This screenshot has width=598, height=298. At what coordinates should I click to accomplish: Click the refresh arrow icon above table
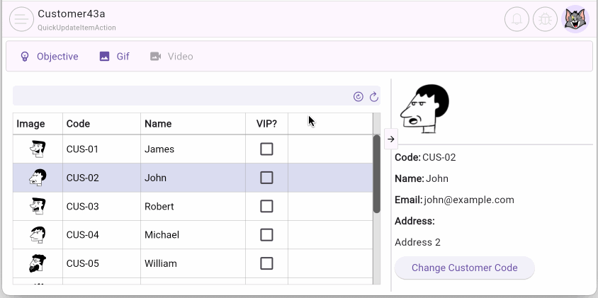point(373,96)
